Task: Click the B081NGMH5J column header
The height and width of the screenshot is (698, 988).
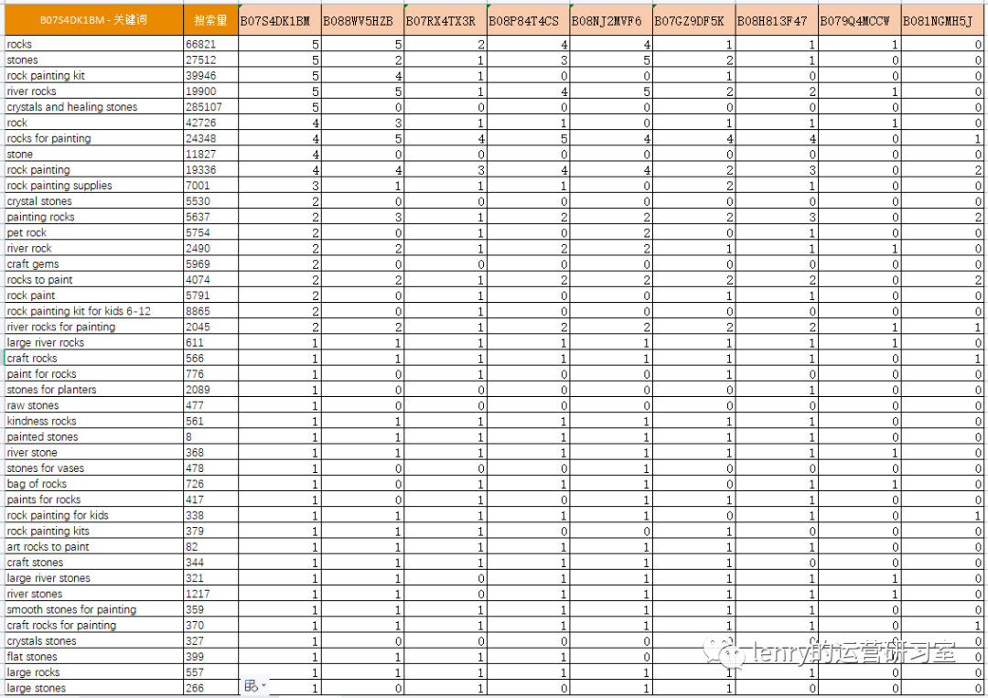Action: point(943,21)
